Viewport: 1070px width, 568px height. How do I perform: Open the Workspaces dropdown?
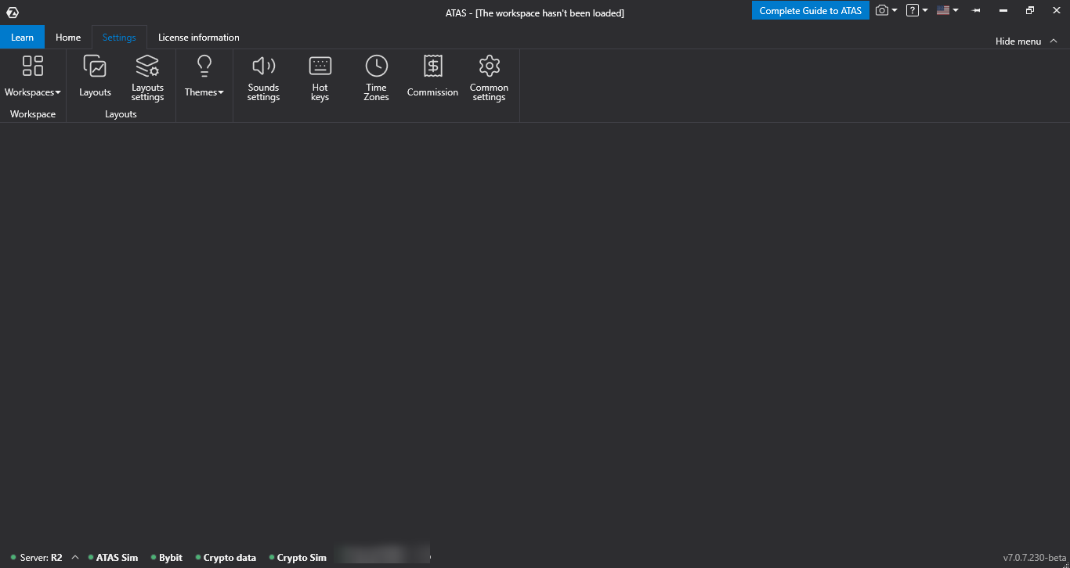tap(33, 77)
